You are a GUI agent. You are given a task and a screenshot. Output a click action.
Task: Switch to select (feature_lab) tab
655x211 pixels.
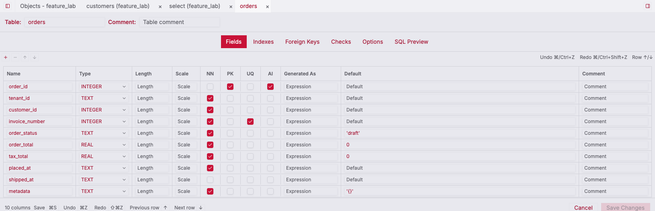(194, 6)
